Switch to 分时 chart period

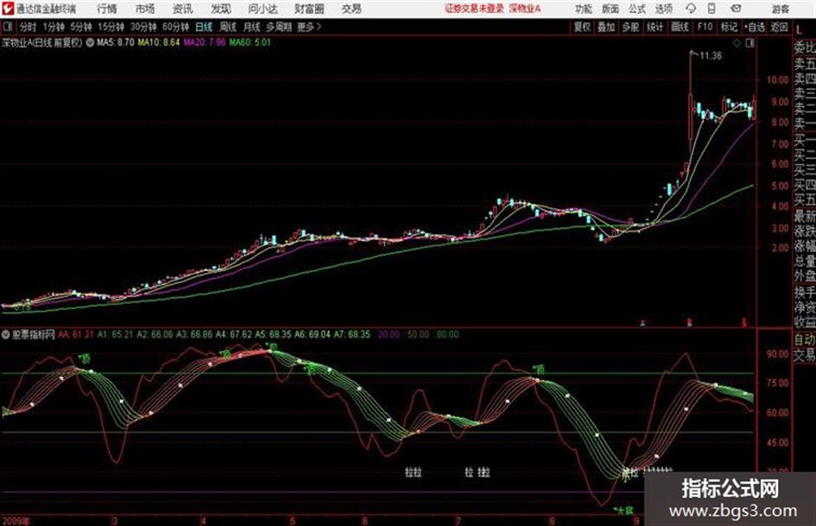[28, 27]
